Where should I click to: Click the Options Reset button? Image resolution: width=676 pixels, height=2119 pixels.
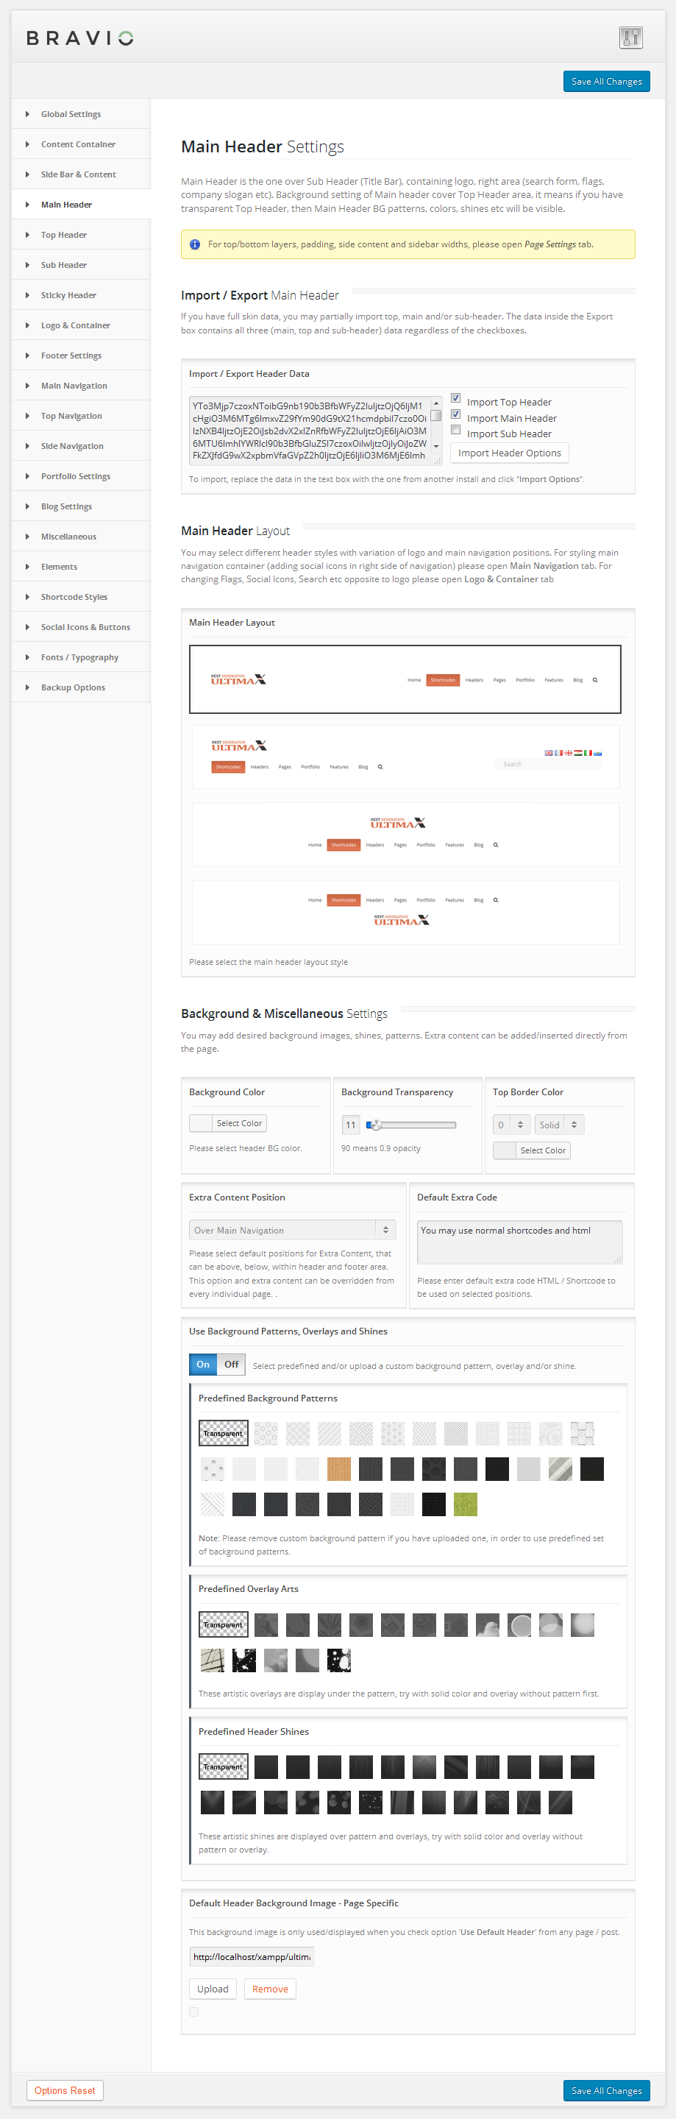65,2090
